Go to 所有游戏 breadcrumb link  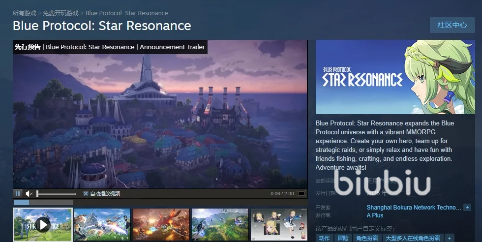click(24, 13)
